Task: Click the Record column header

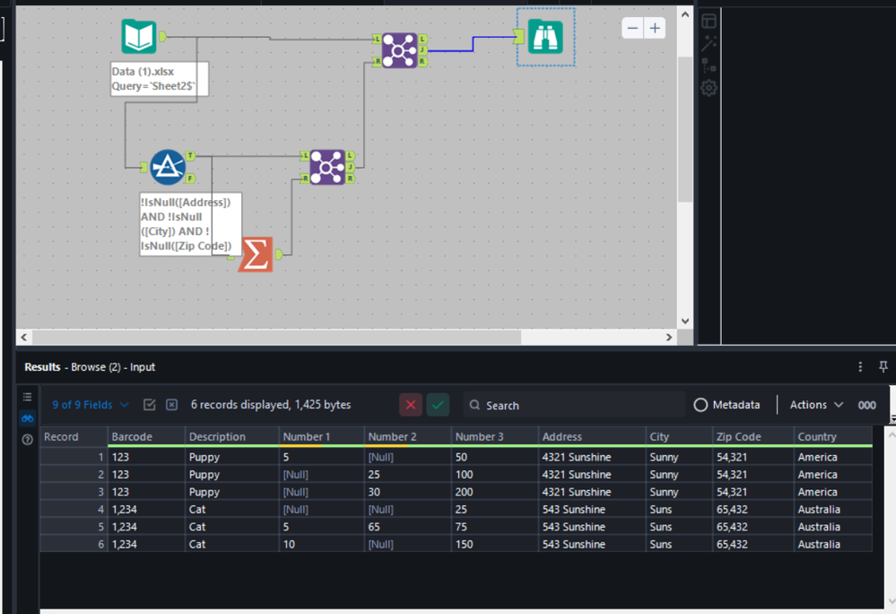Action: pyautogui.click(x=74, y=437)
